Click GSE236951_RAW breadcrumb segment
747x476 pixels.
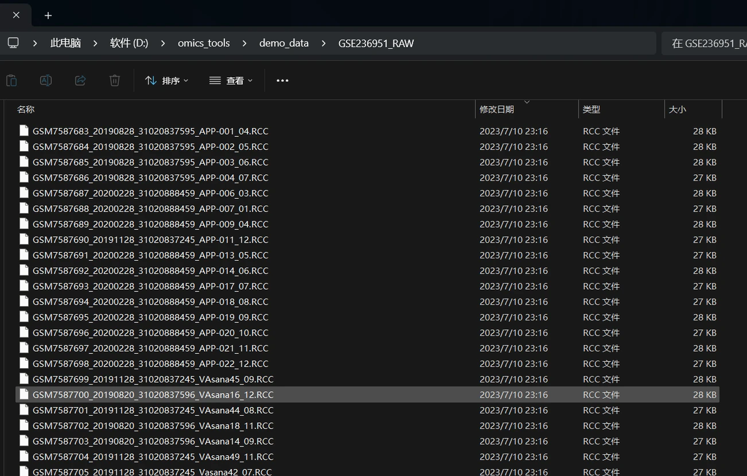[x=376, y=43]
